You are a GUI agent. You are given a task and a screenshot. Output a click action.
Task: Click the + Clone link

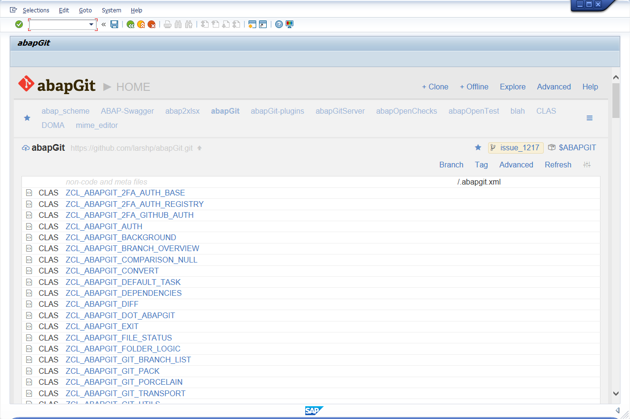point(435,87)
